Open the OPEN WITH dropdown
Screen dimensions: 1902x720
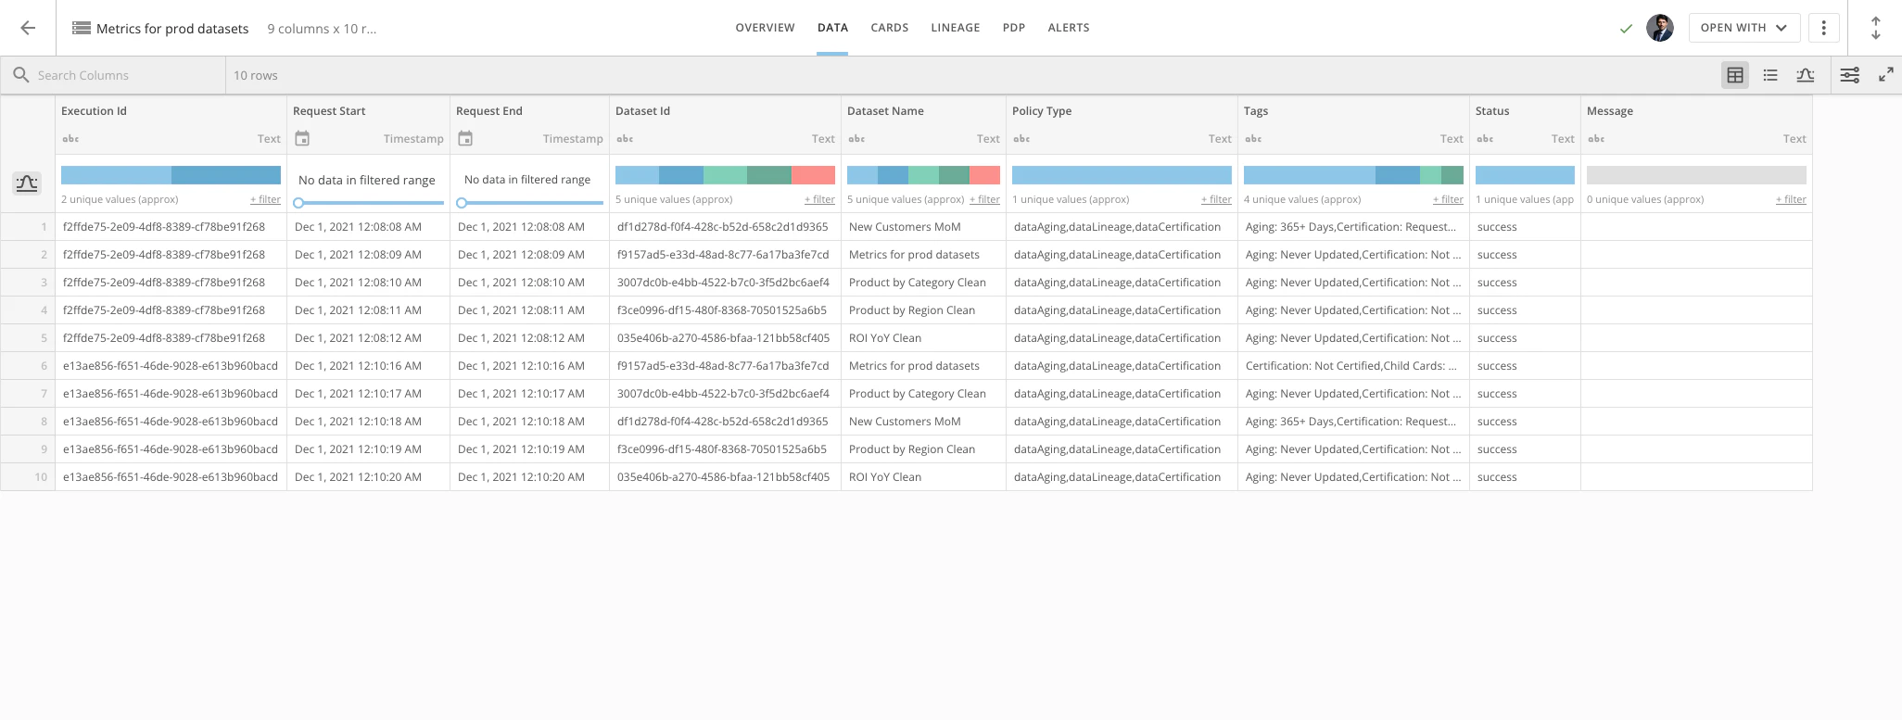click(1744, 28)
